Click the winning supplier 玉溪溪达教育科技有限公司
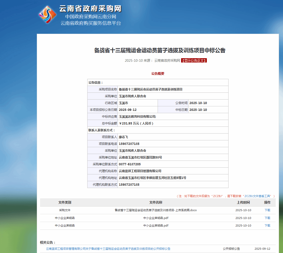The image size is (283, 253). pos(137,117)
